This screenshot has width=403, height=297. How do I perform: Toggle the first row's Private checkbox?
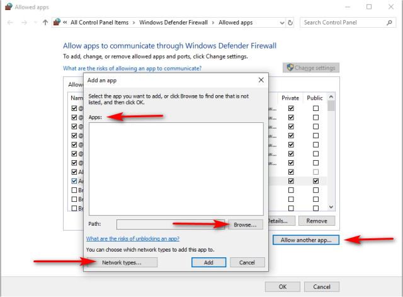click(291, 108)
